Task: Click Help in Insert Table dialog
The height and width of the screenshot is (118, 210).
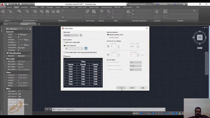Action: tap(143, 88)
